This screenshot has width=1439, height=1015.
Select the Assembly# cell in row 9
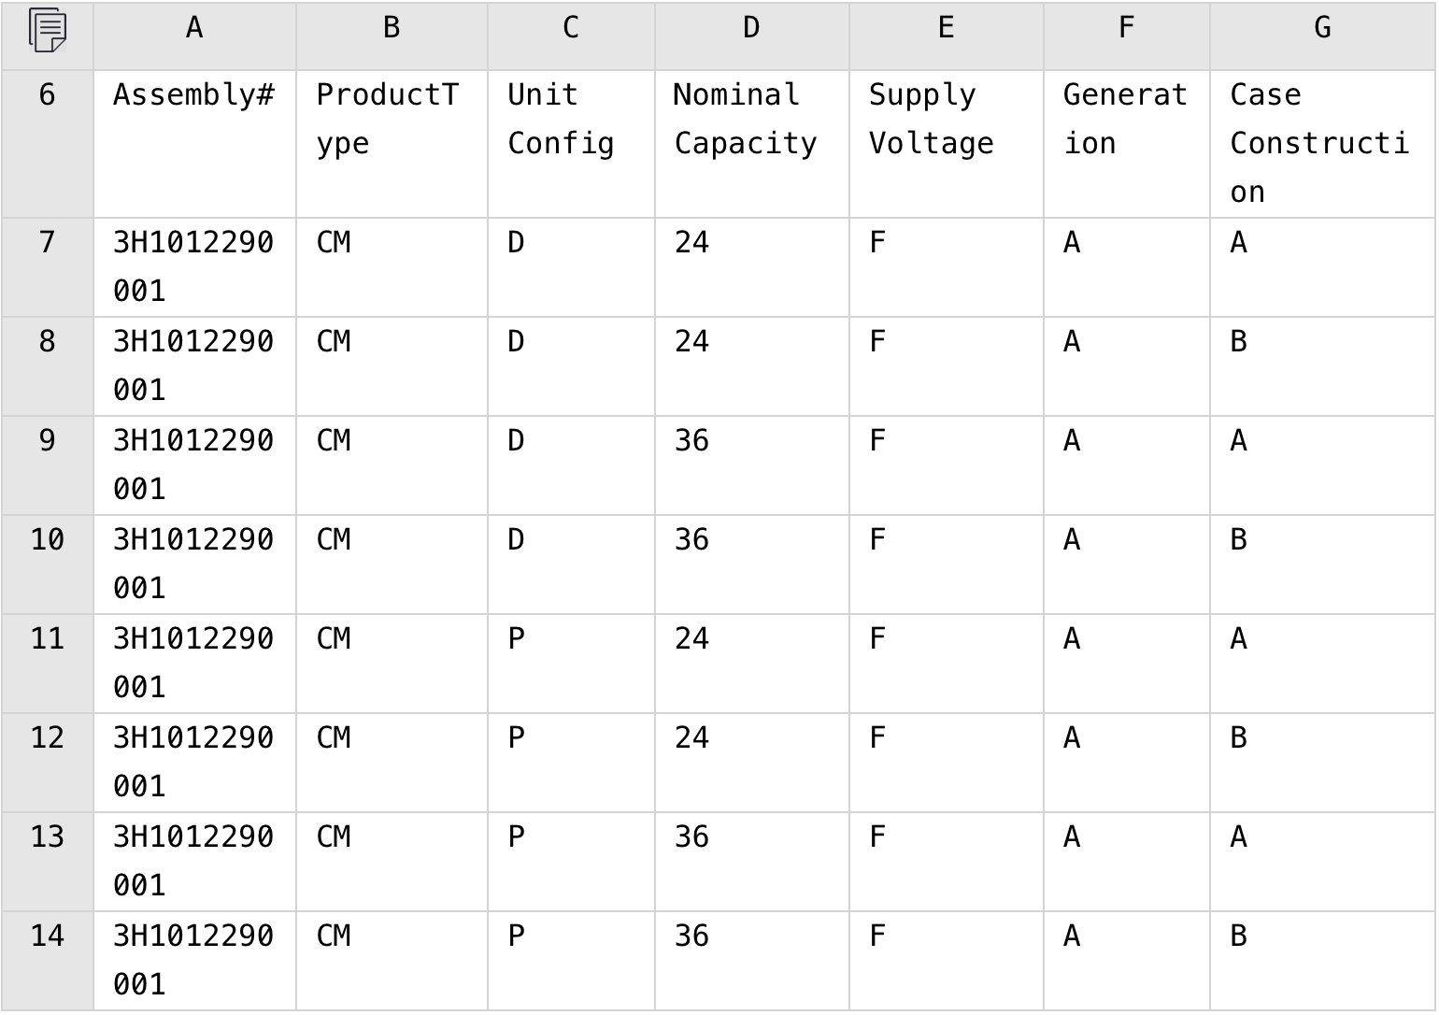click(194, 465)
